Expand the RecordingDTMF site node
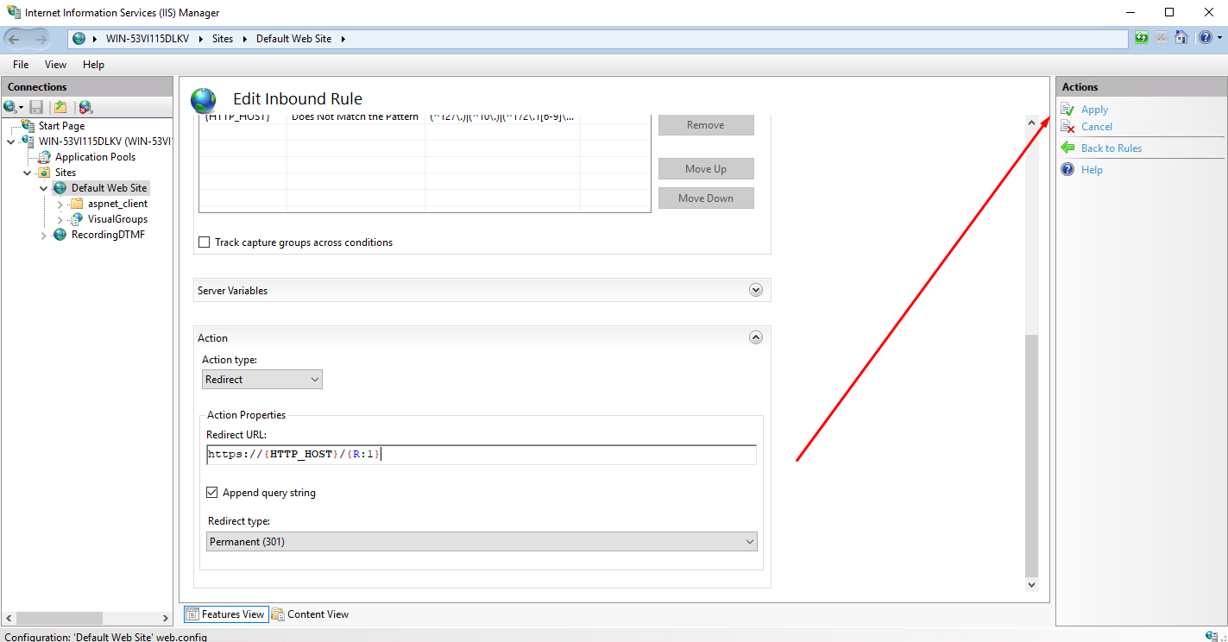 [44, 236]
